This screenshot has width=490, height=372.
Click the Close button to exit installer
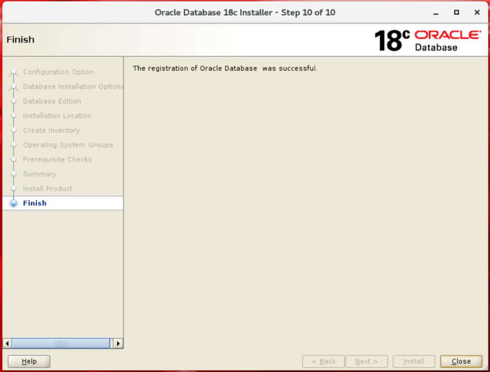[461, 361]
